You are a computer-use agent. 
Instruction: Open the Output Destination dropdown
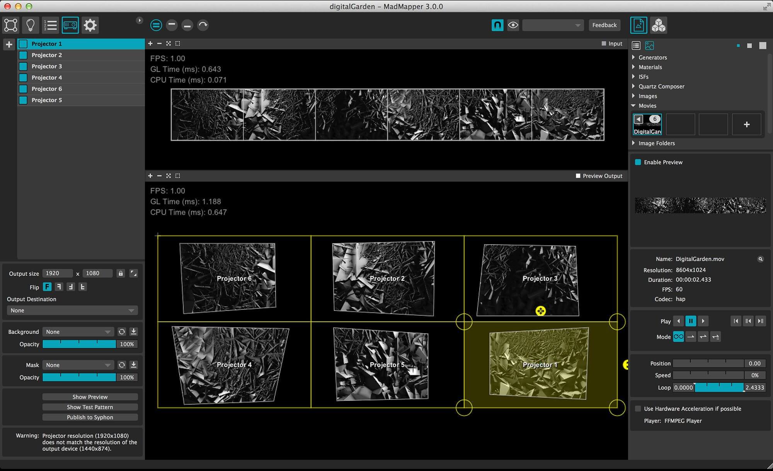(72, 311)
